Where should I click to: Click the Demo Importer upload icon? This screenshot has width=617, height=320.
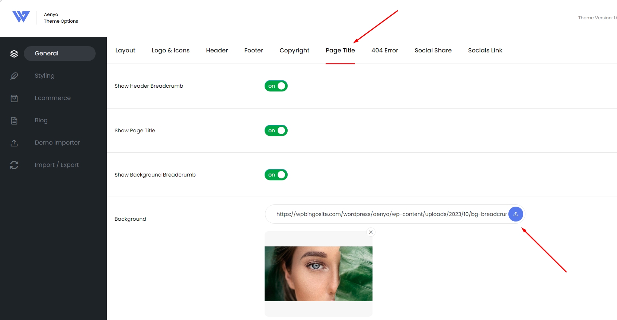[x=14, y=143]
